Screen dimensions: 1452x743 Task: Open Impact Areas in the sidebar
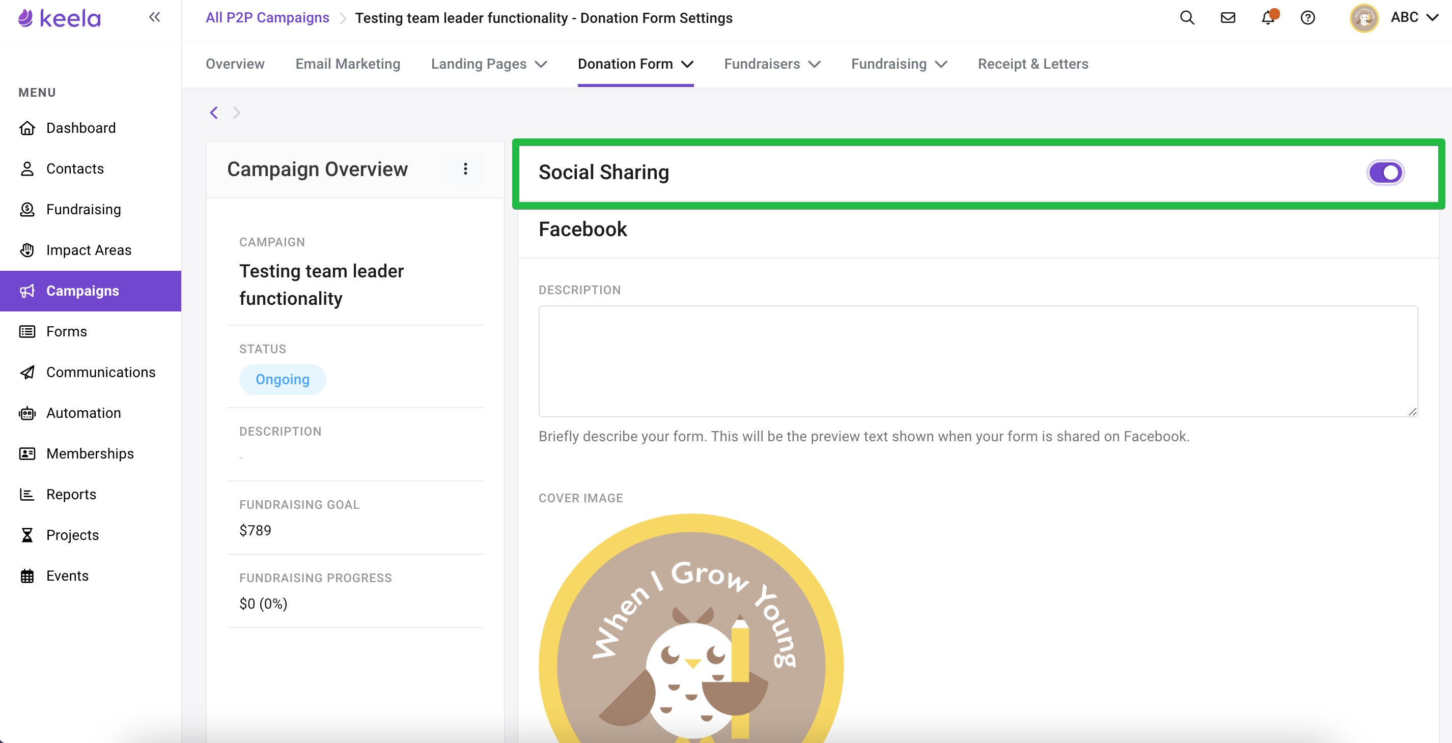tap(91, 250)
